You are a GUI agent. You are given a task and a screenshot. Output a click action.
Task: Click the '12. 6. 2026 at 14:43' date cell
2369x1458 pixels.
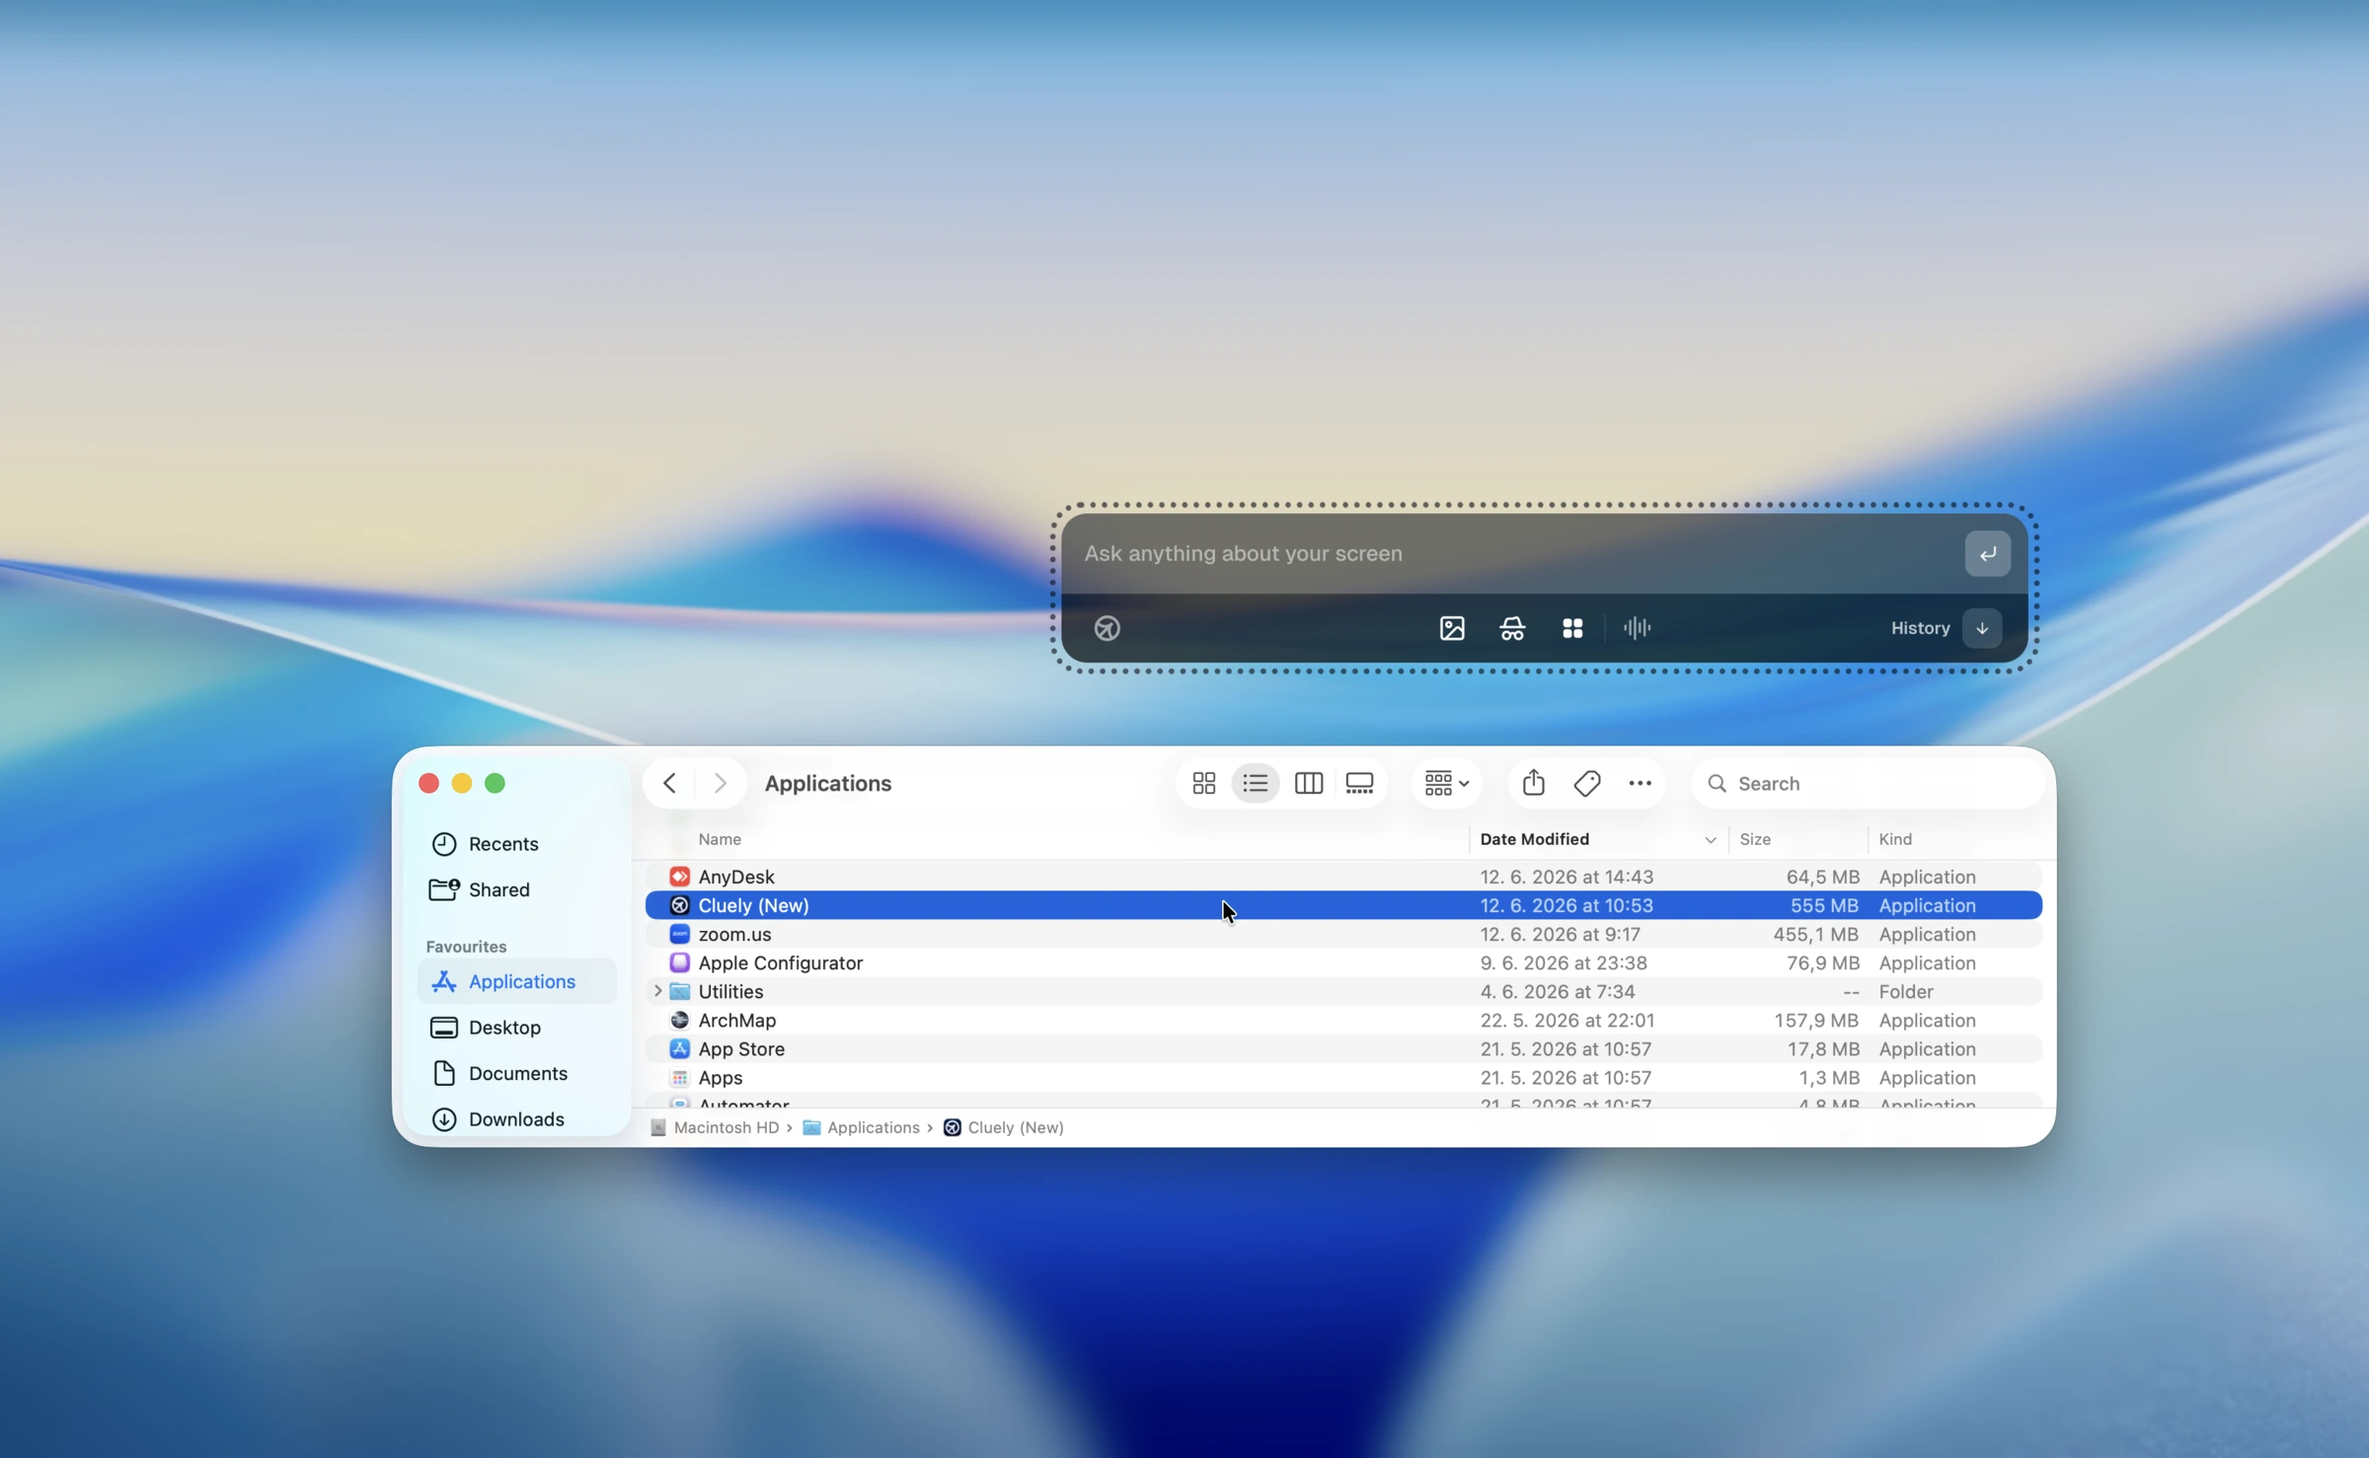(1566, 877)
